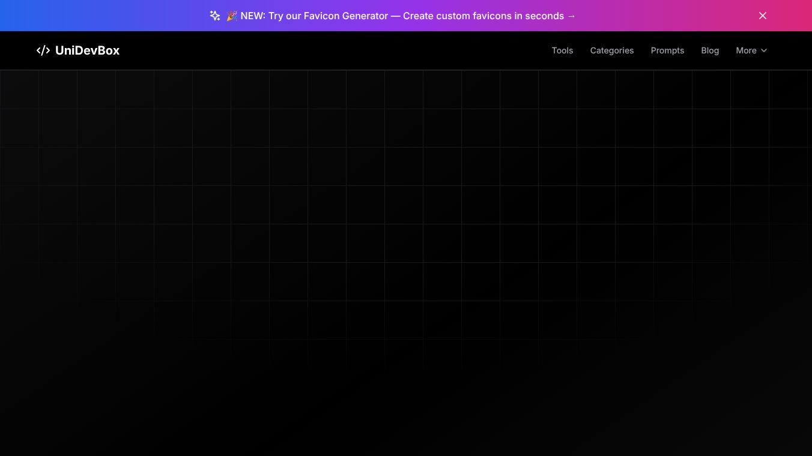The height and width of the screenshot is (456, 812).
Task: Click the sparkle icon in the banner
Action: (x=215, y=16)
